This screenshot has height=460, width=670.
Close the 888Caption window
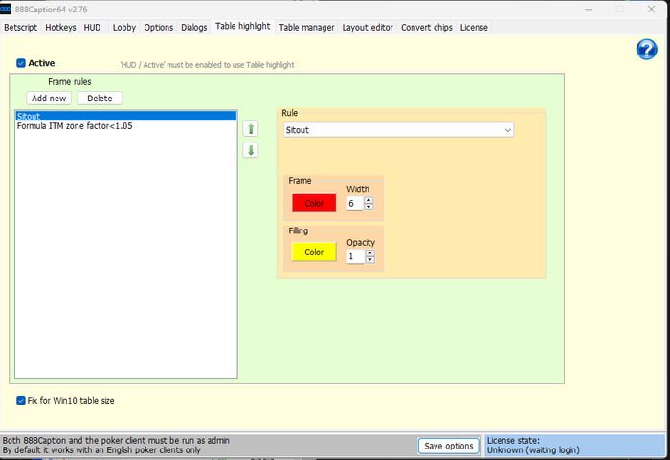point(651,9)
